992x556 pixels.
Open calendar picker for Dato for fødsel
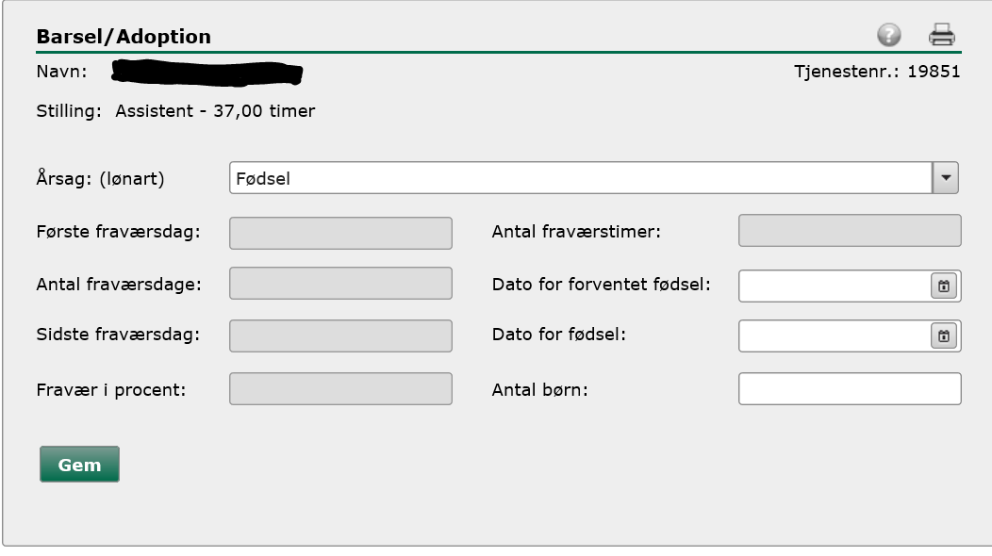[943, 335]
